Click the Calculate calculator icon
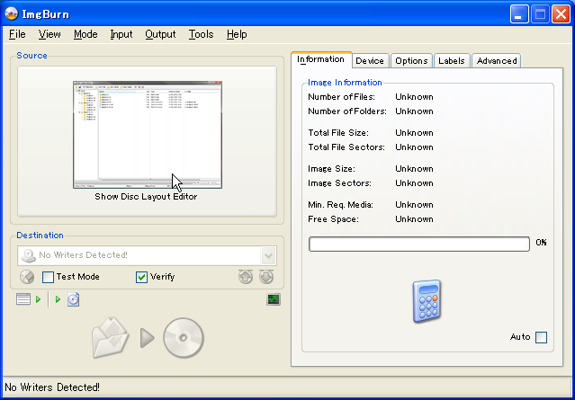This screenshot has width=575, height=400. point(427,301)
